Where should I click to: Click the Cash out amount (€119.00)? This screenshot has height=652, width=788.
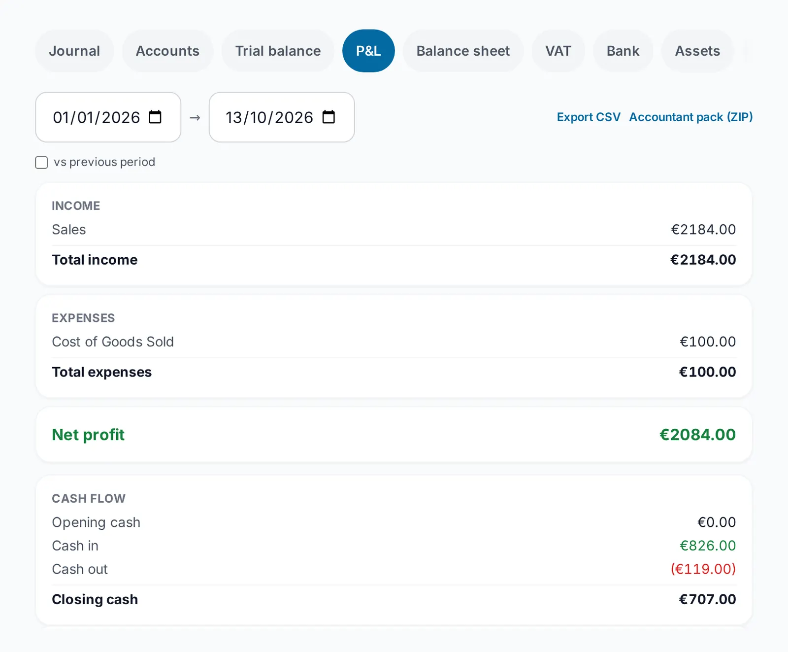tap(703, 569)
